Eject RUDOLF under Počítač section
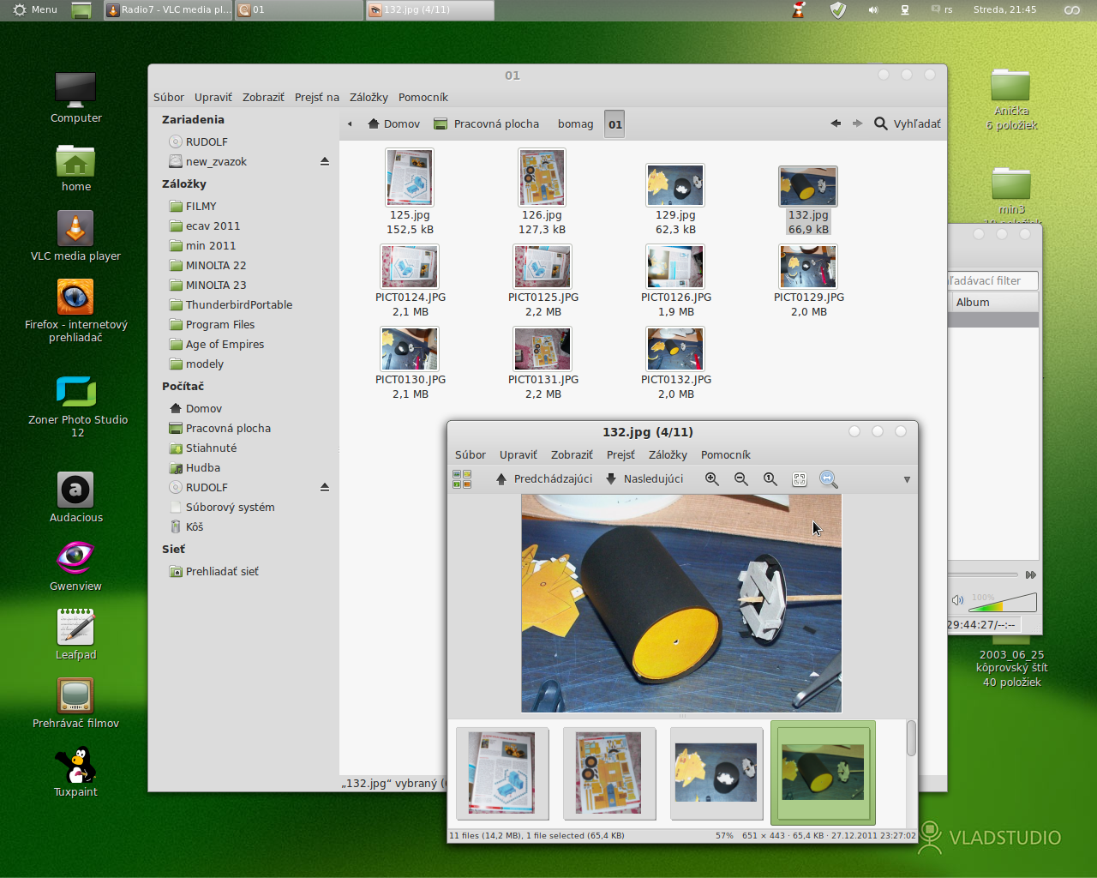Viewport: 1097px width, 878px height. 325,487
